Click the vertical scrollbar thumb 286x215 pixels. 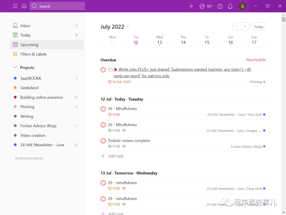[x=283, y=19]
